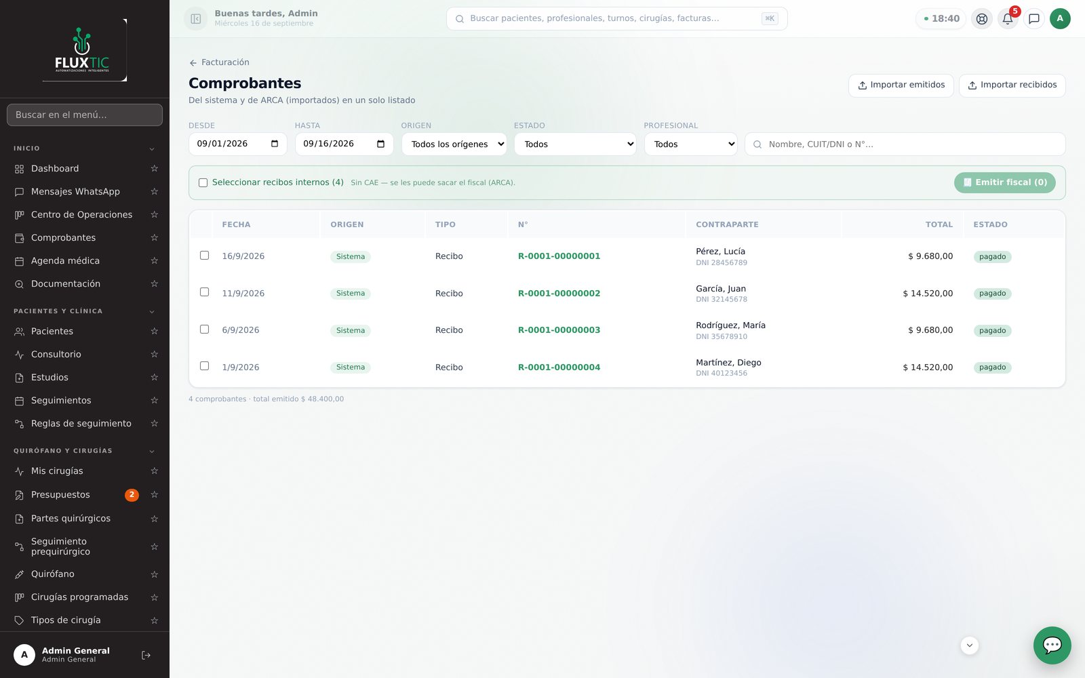
Task: Click the Sistema tag on the 1/9/2026 row
Action: pos(351,367)
